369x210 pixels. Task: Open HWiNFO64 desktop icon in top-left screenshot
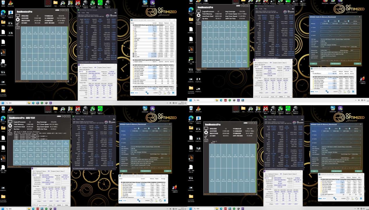[x=145, y=3]
